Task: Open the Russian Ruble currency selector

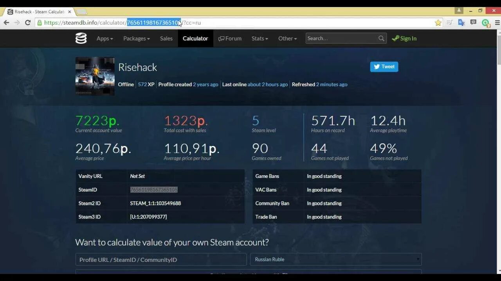Action: 335,259
